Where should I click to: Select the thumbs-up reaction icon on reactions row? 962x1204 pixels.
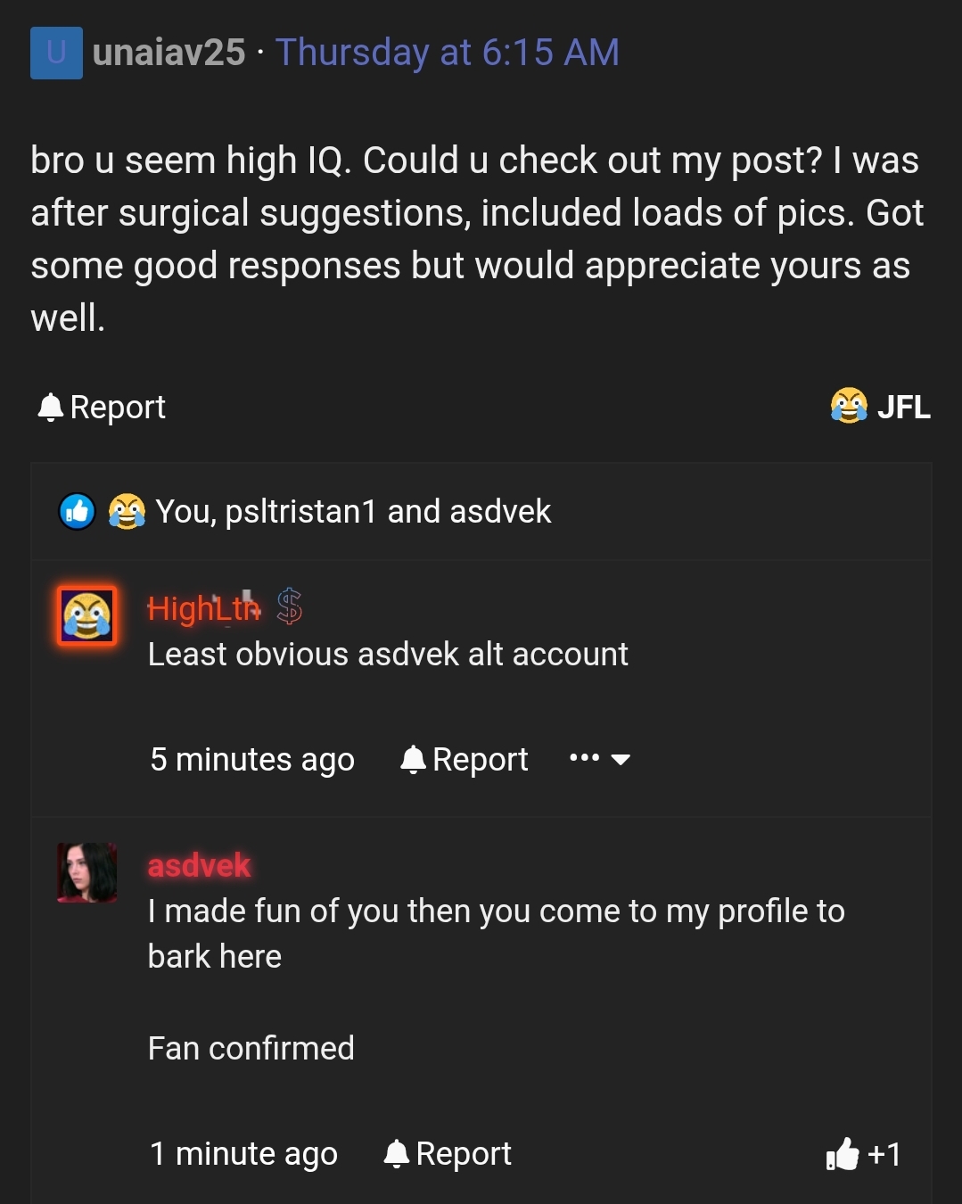pos(77,511)
